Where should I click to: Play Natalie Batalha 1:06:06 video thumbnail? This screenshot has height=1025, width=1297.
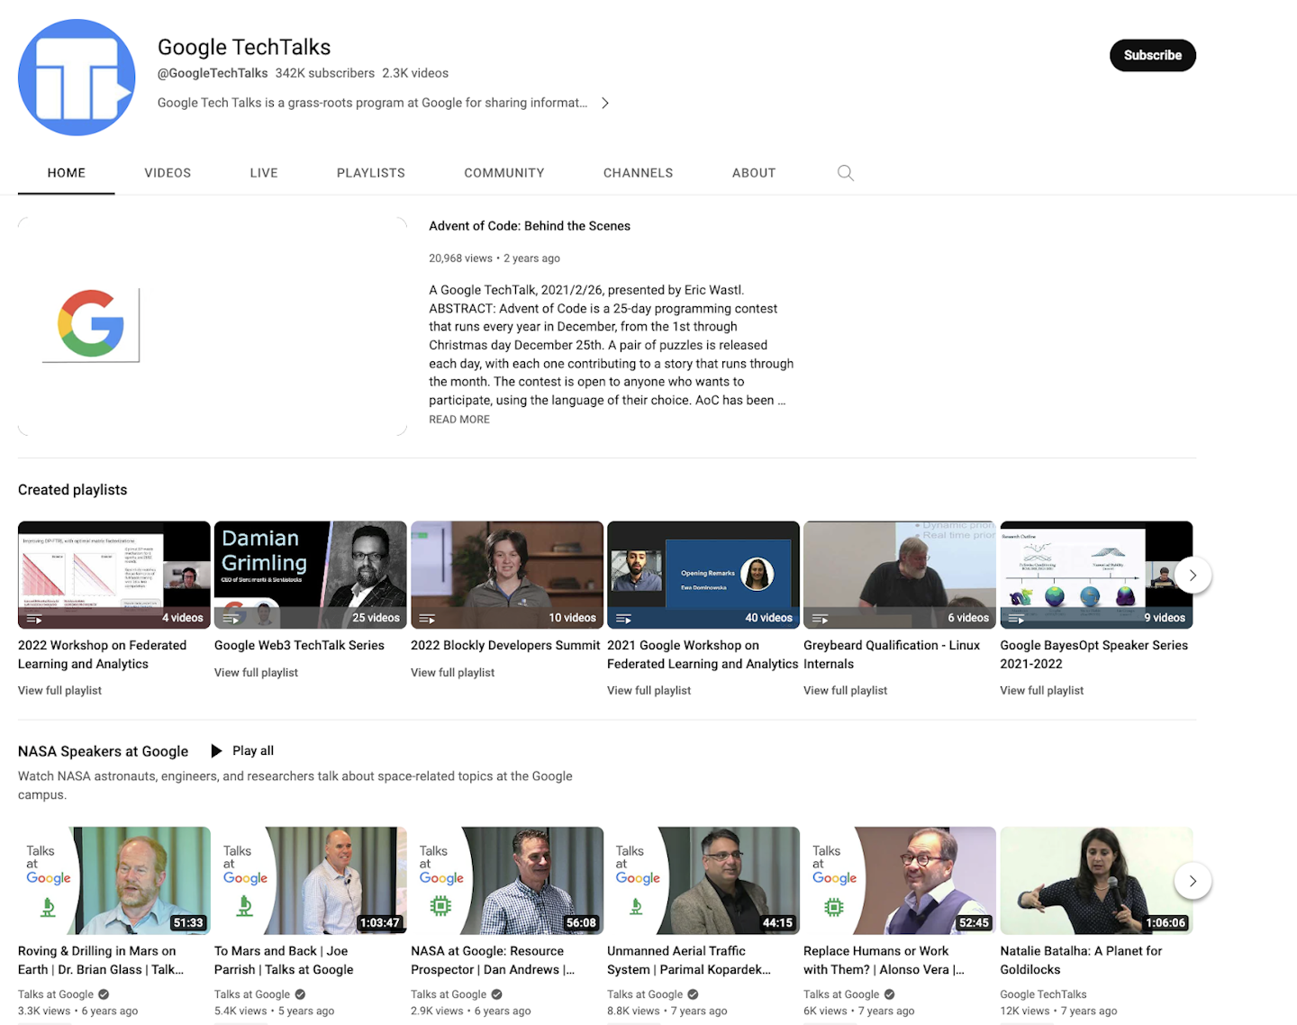click(x=1096, y=881)
